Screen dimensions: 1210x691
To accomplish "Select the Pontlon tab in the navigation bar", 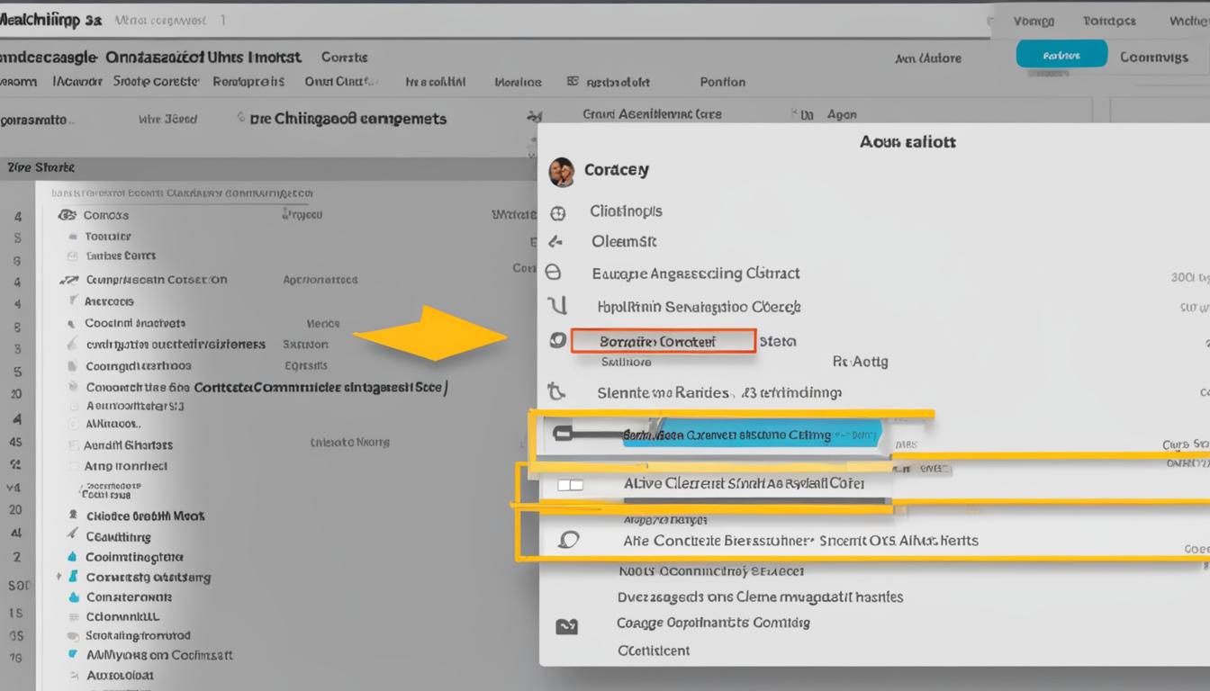I will click(722, 81).
